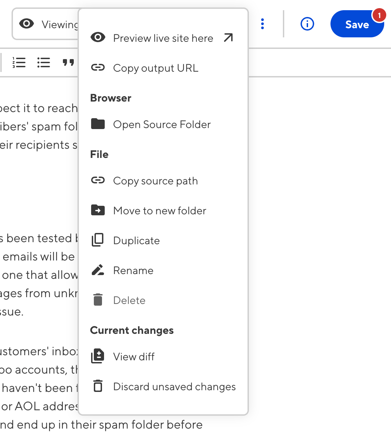Toggle numbered list formatting
This screenshot has height=433, width=391.
tap(19, 62)
